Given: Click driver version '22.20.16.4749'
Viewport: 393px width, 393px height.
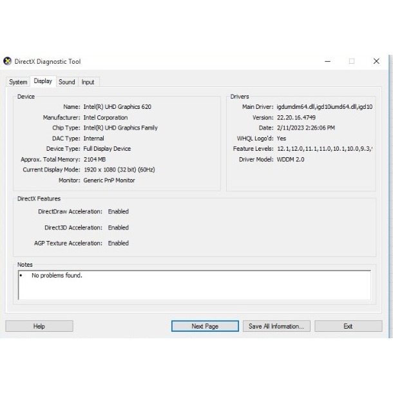Looking at the screenshot, I should [x=296, y=117].
